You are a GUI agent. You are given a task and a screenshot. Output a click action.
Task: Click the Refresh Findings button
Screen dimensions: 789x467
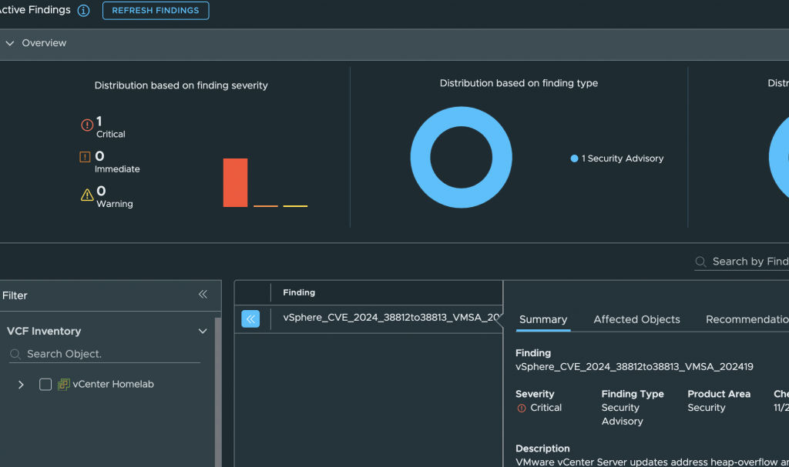[x=156, y=11]
